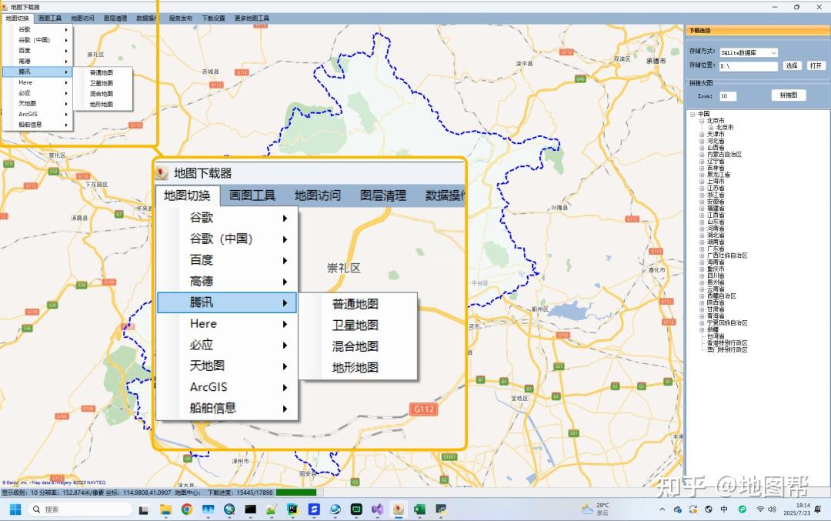Open the blue S app on taskbar

pyautogui.click(x=314, y=509)
